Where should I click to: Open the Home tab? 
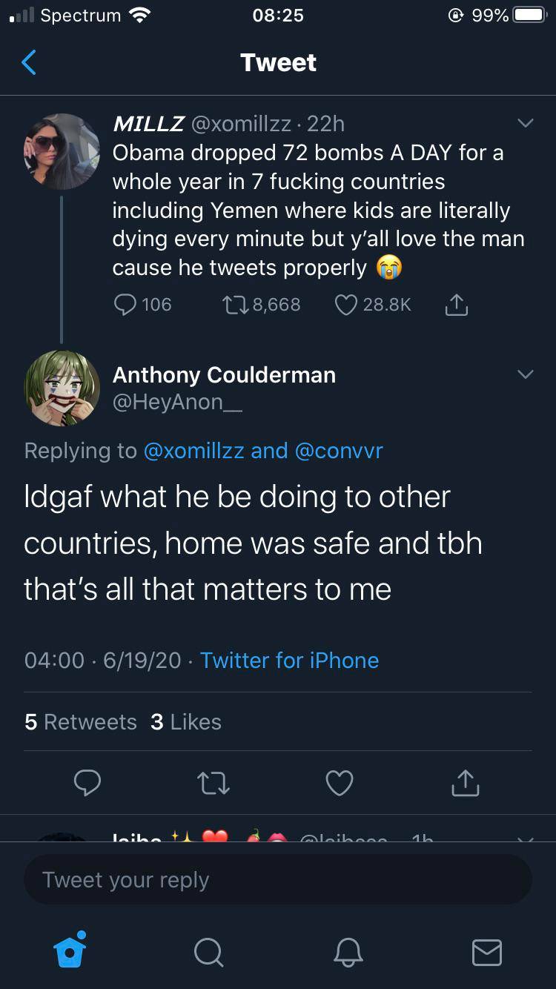tap(70, 950)
